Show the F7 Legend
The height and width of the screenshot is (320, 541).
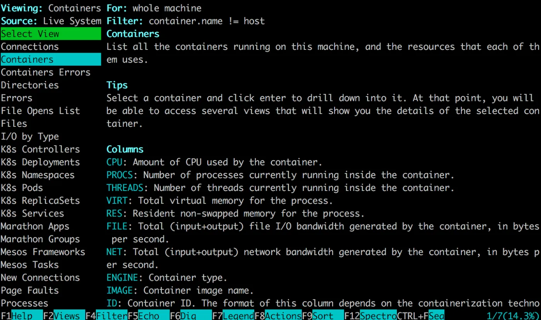233,315
